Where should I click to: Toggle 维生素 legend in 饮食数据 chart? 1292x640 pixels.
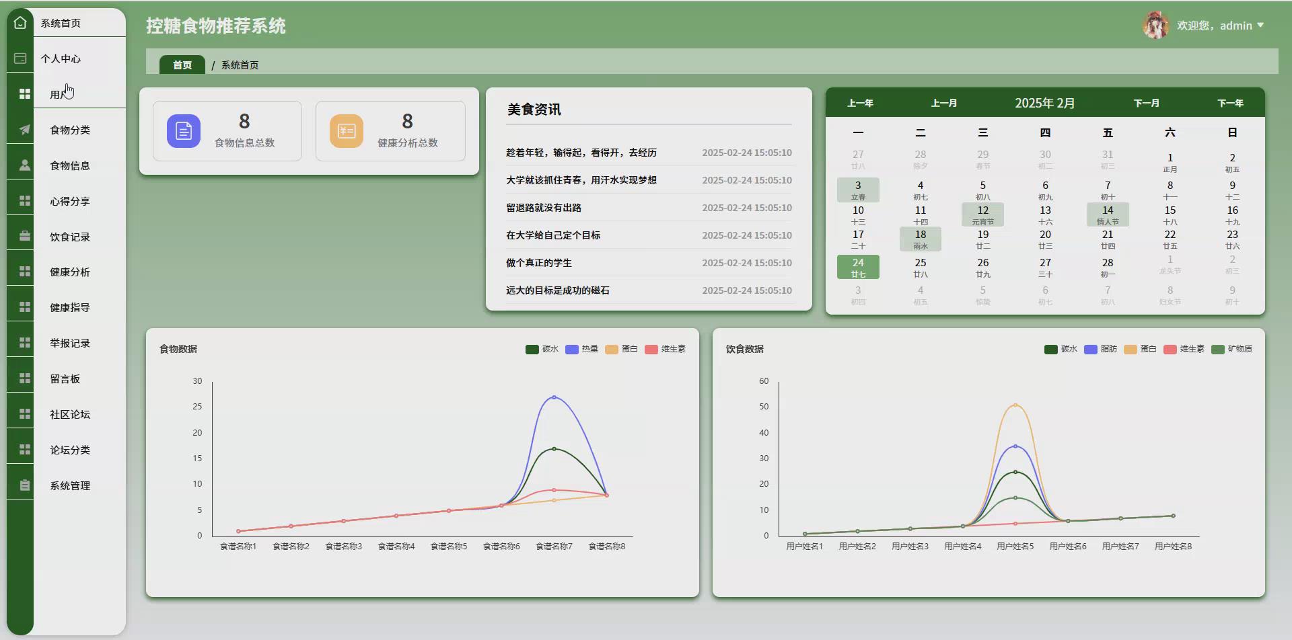click(x=1184, y=349)
